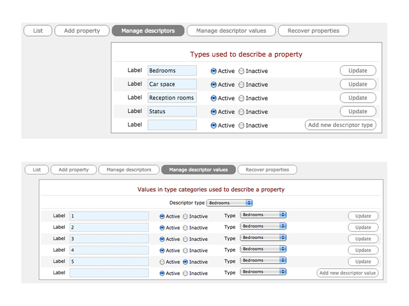Open Manage descriptors tab in lower panel
Image resolution: width=409 pixels, height=306 pixels.
coord(129,170)
